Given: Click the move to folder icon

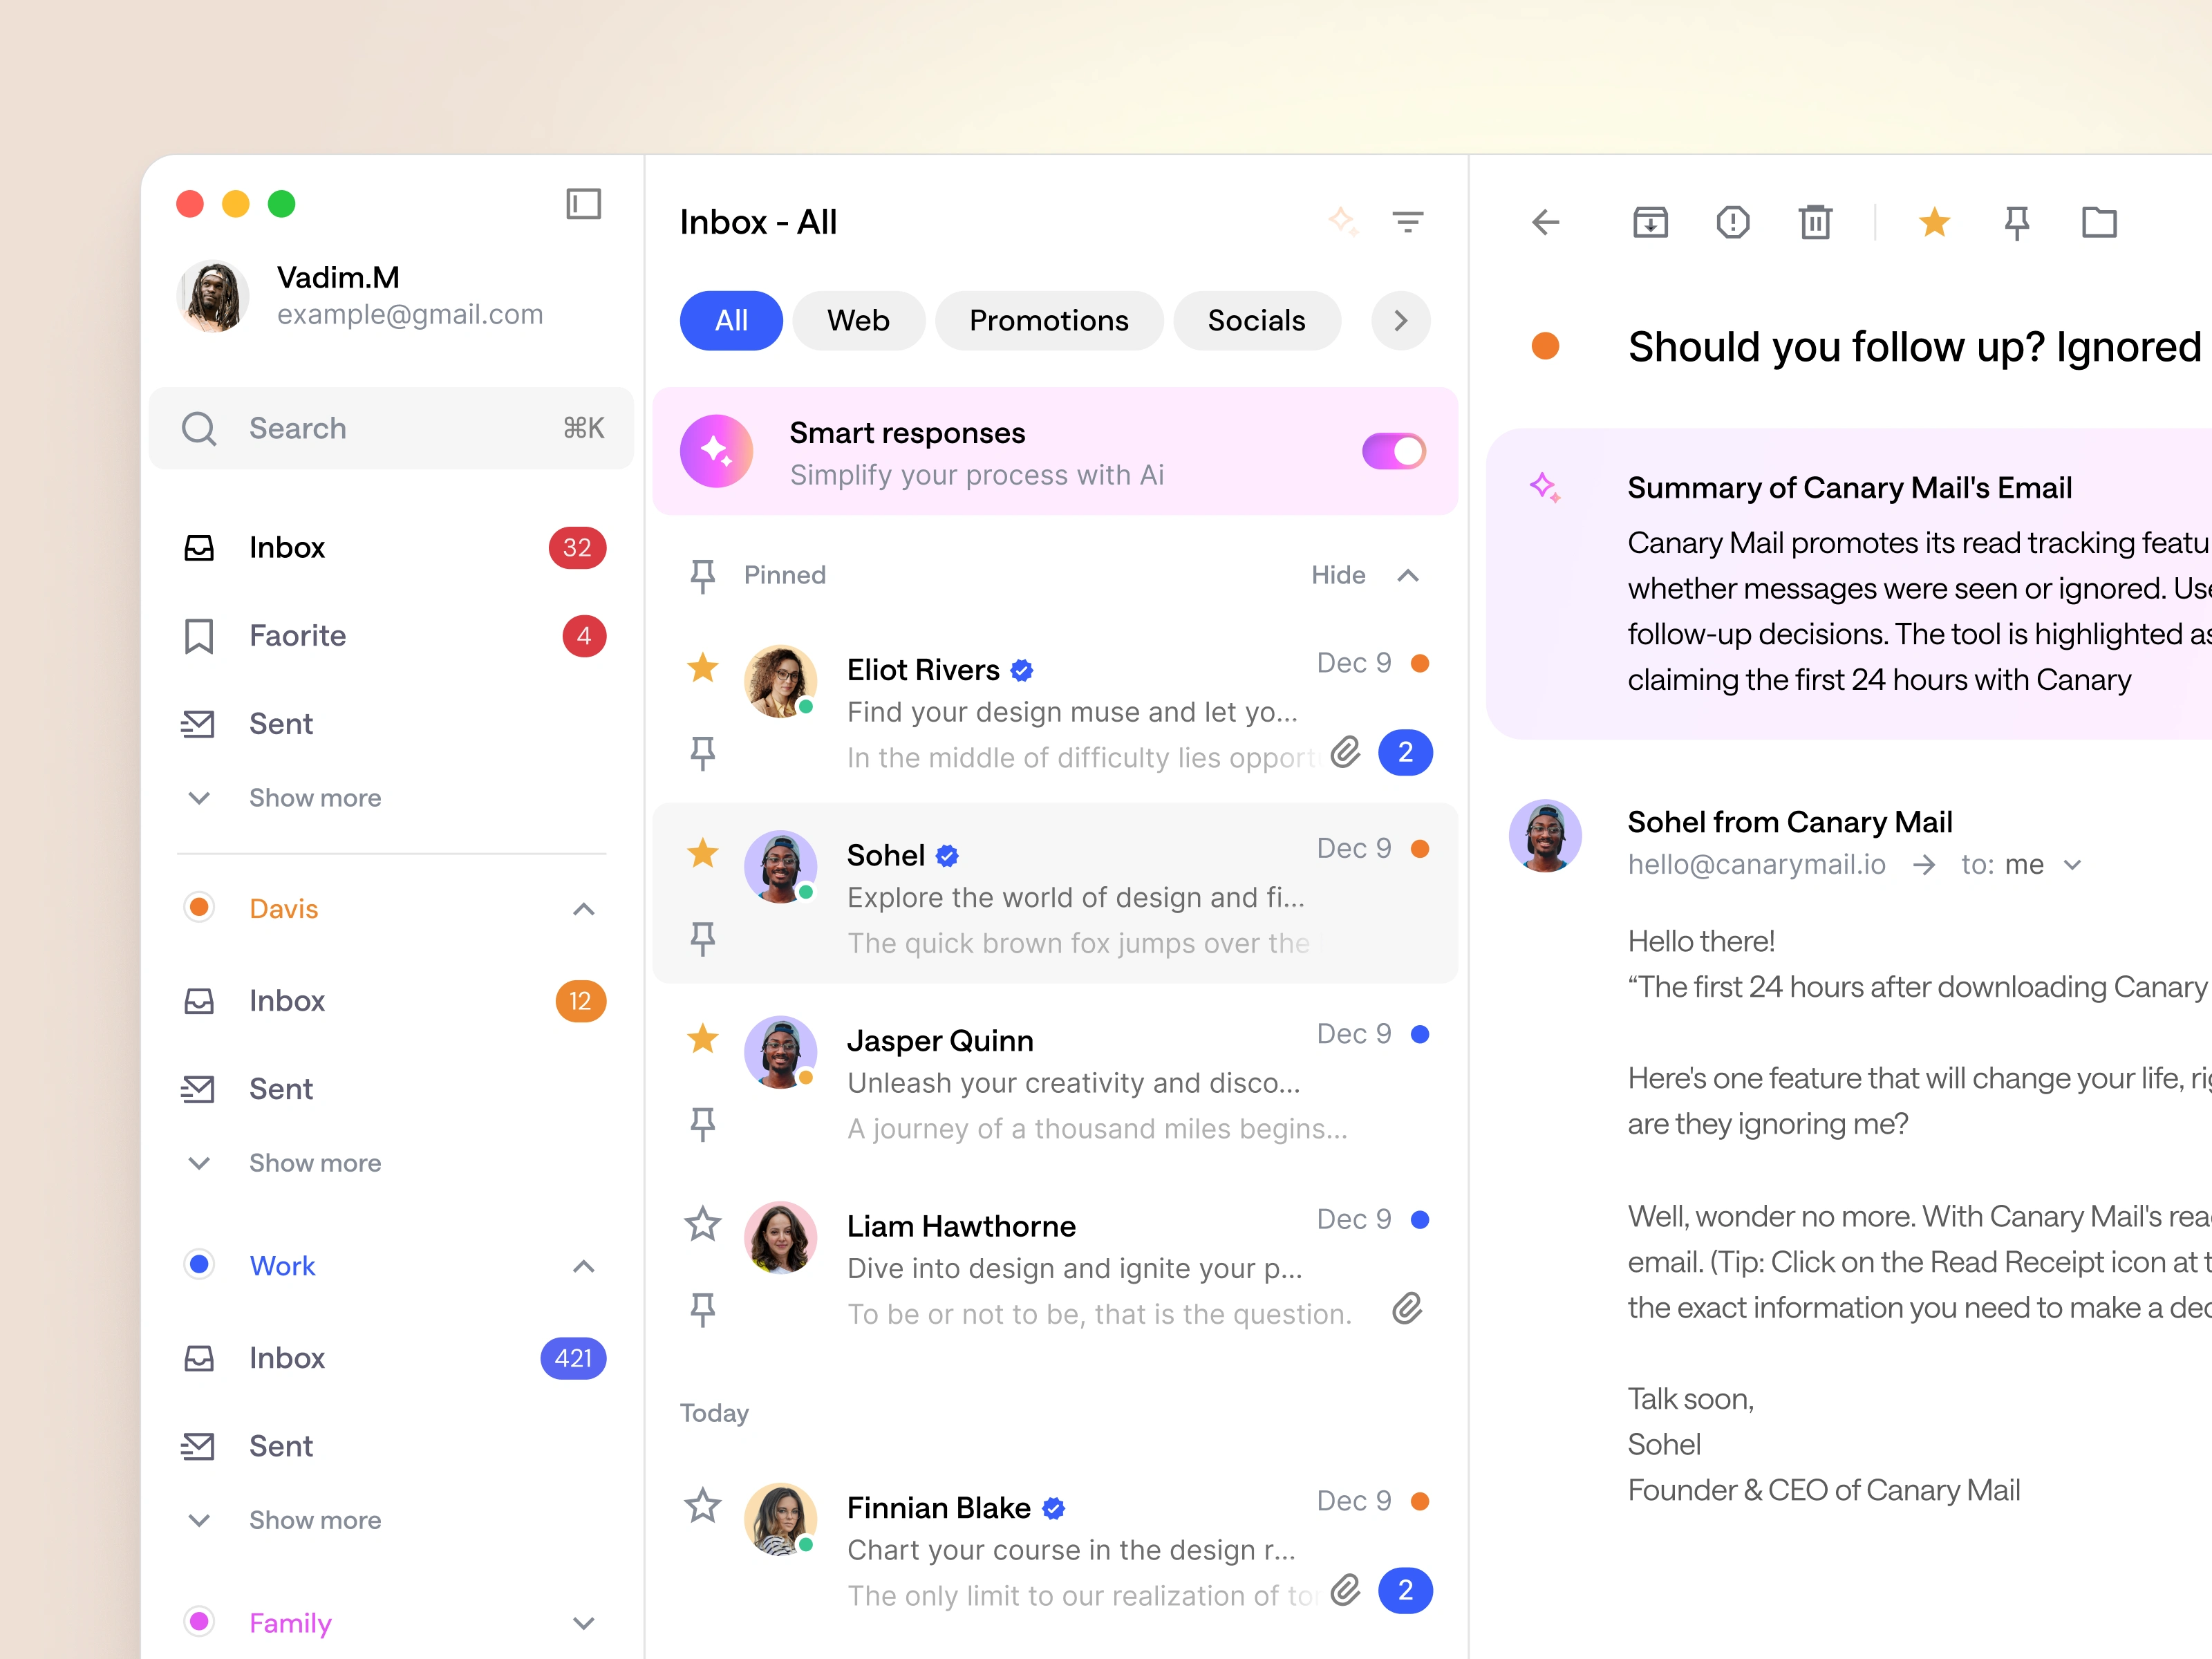Looking at the screenshot, I should coord(2099,222).
